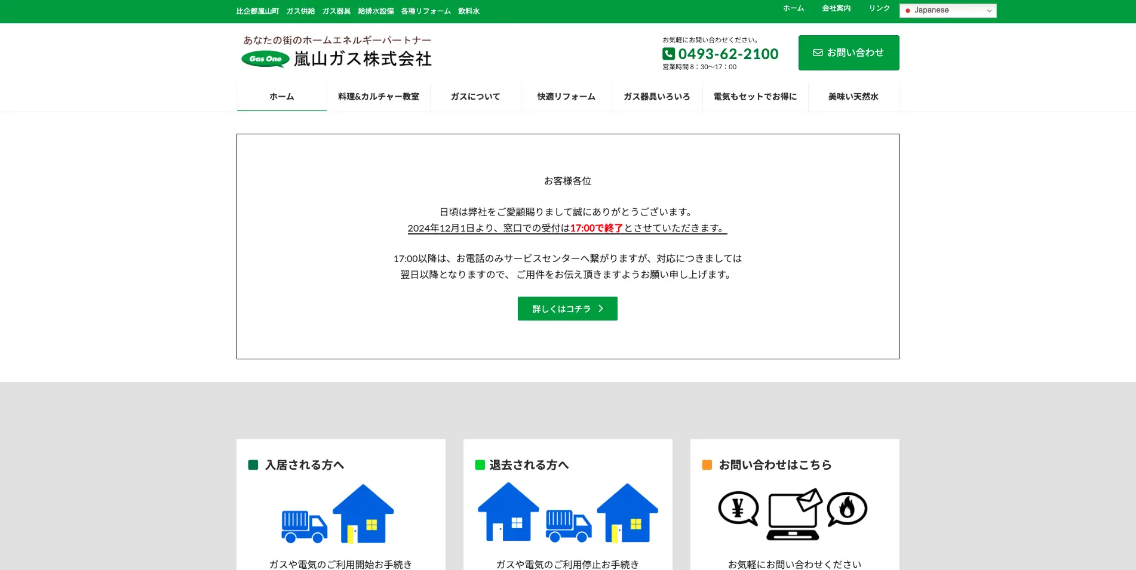
Task: Click the お気軽にお問い合わせください text in contact card
Action: pyautogui.click(x=794, y=564)
